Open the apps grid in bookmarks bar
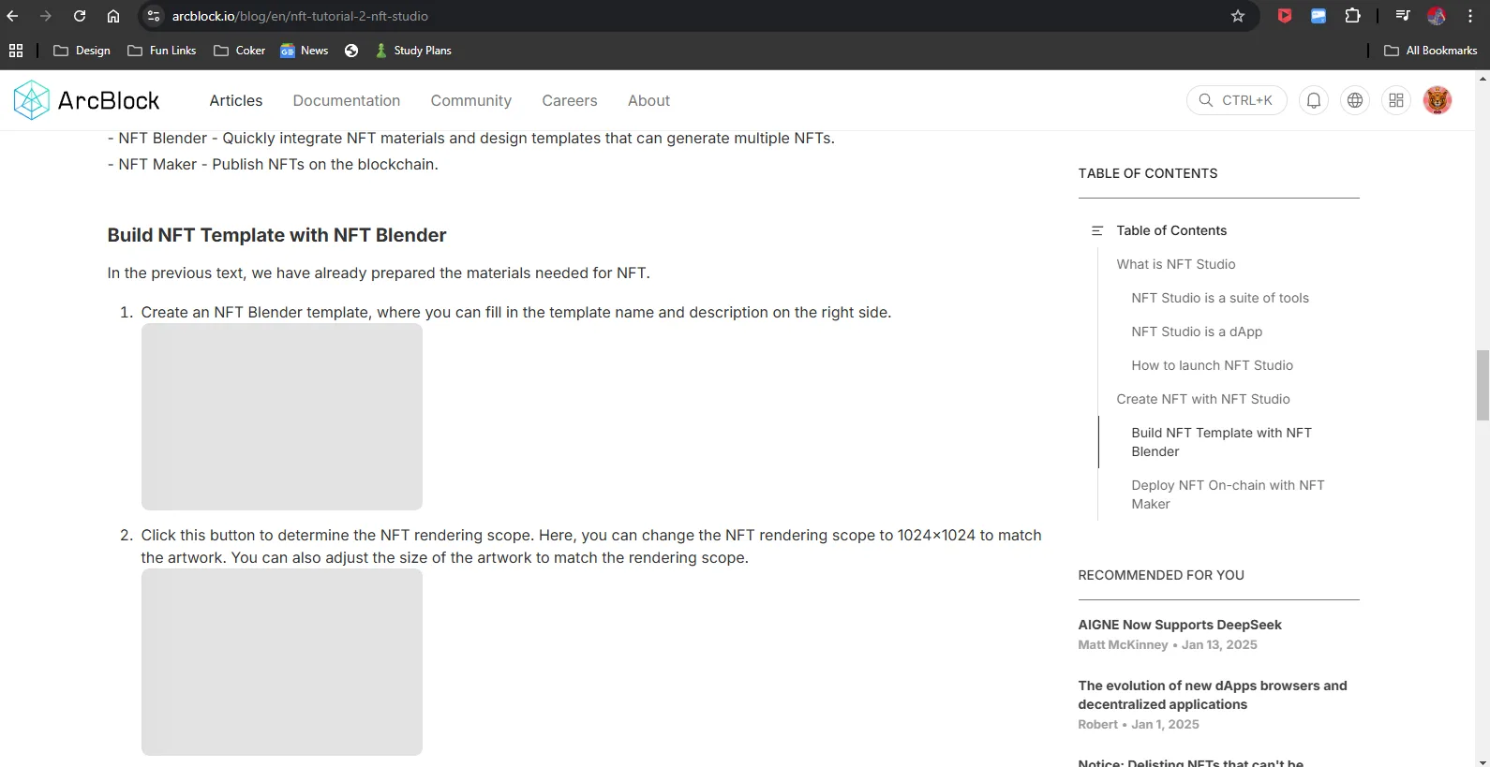Viewport: 1490px width, 767px height. point(16,51)
